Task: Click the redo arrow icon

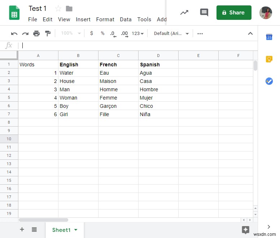Action: coord(25,34)
